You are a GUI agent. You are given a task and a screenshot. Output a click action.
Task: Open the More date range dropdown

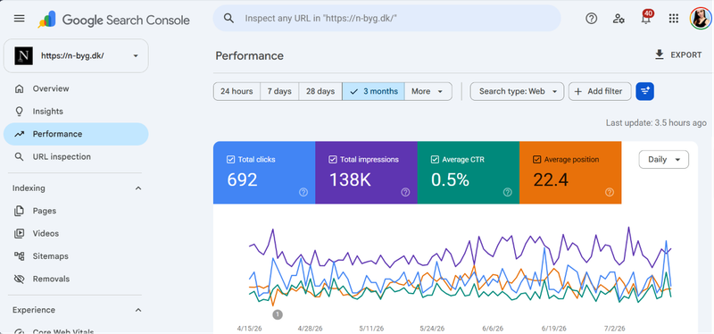(x=428, y=91)
